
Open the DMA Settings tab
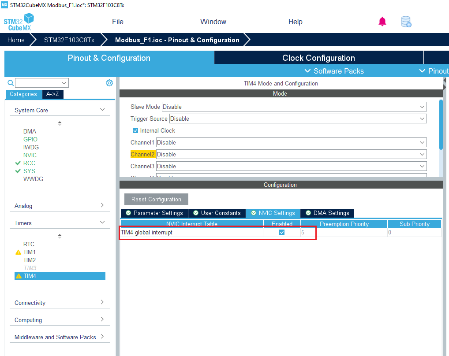pos(327,213)
